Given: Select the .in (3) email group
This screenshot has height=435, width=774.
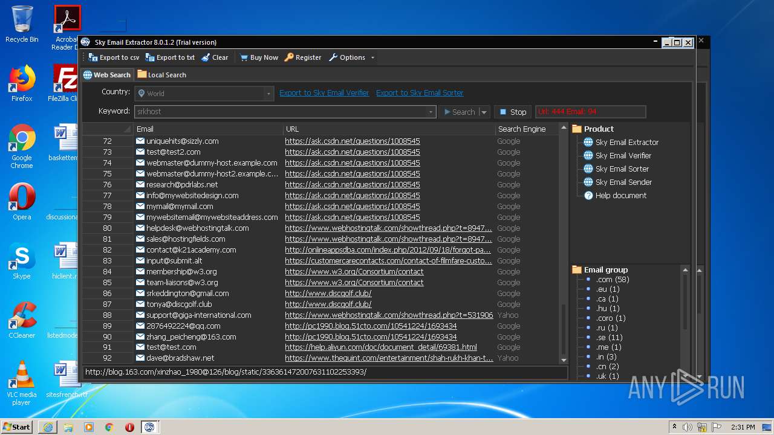Looking at the screenshot, I should [x=607, y=356].
